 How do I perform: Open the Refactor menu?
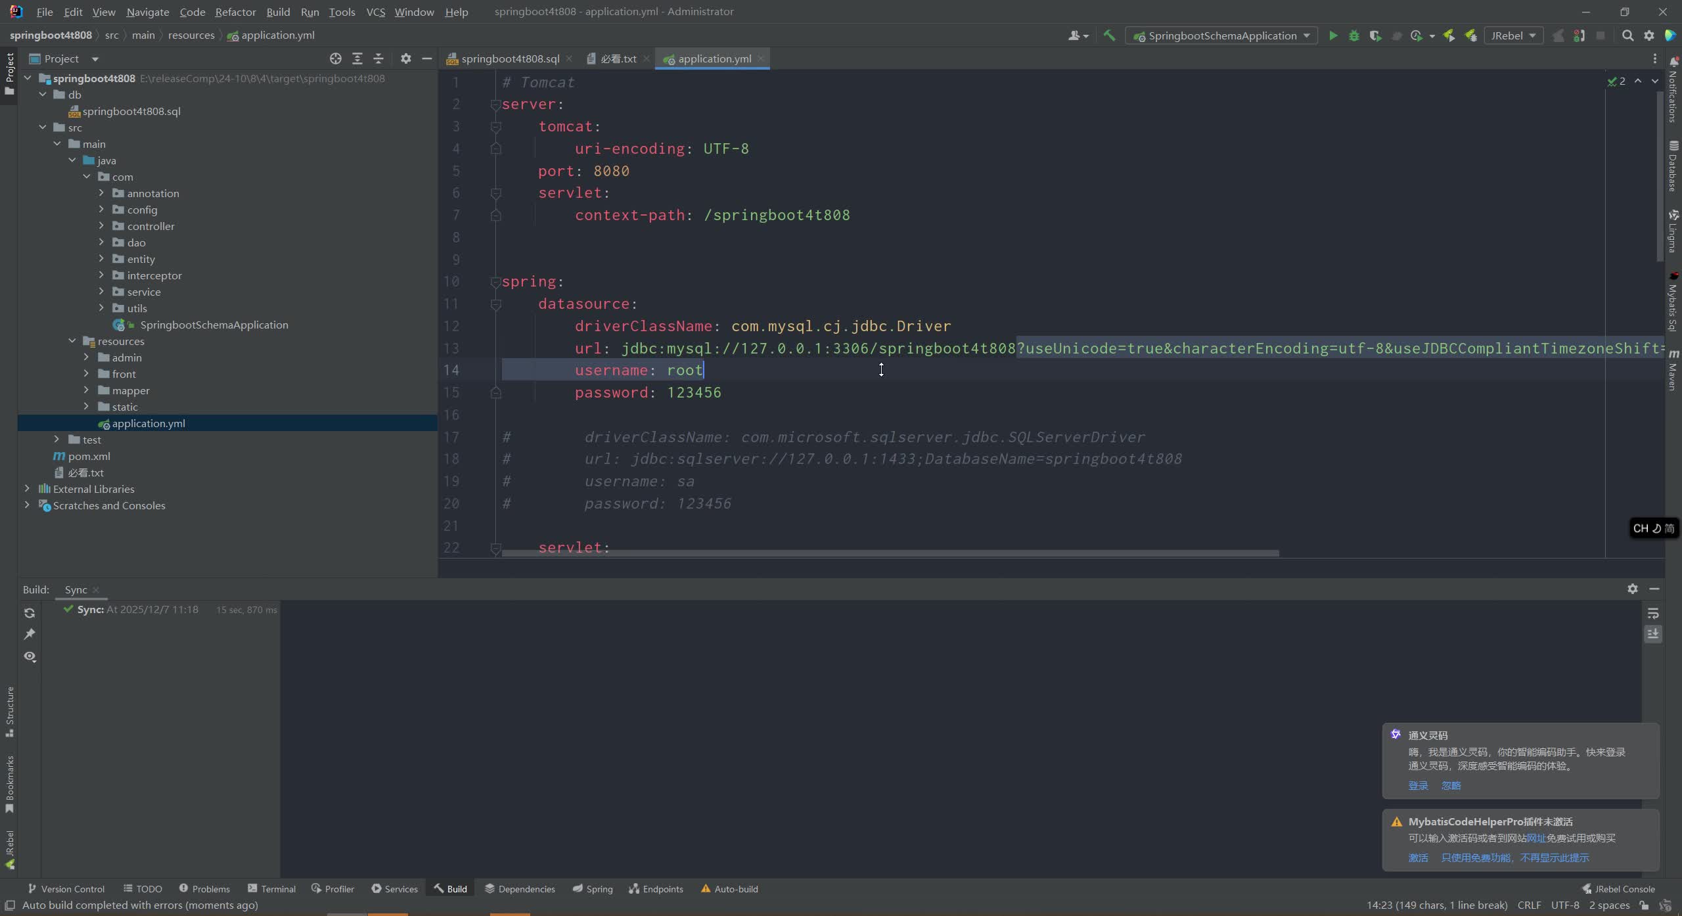[235, 11]
